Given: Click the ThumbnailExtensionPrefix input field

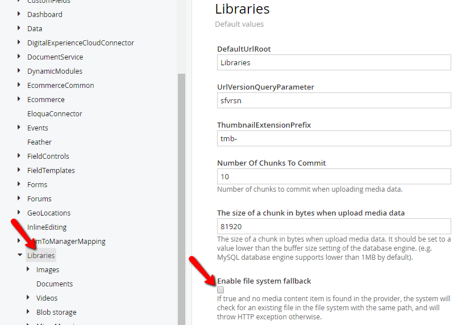Looking at the screenshot, I should pyautogui.click(x=334, y=138).
